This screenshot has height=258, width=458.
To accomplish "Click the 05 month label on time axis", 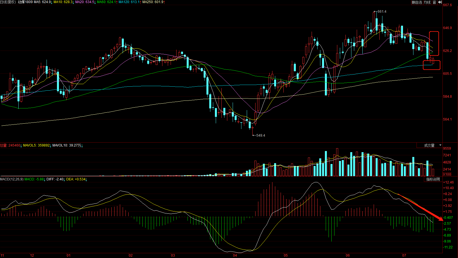I will 286,255.
